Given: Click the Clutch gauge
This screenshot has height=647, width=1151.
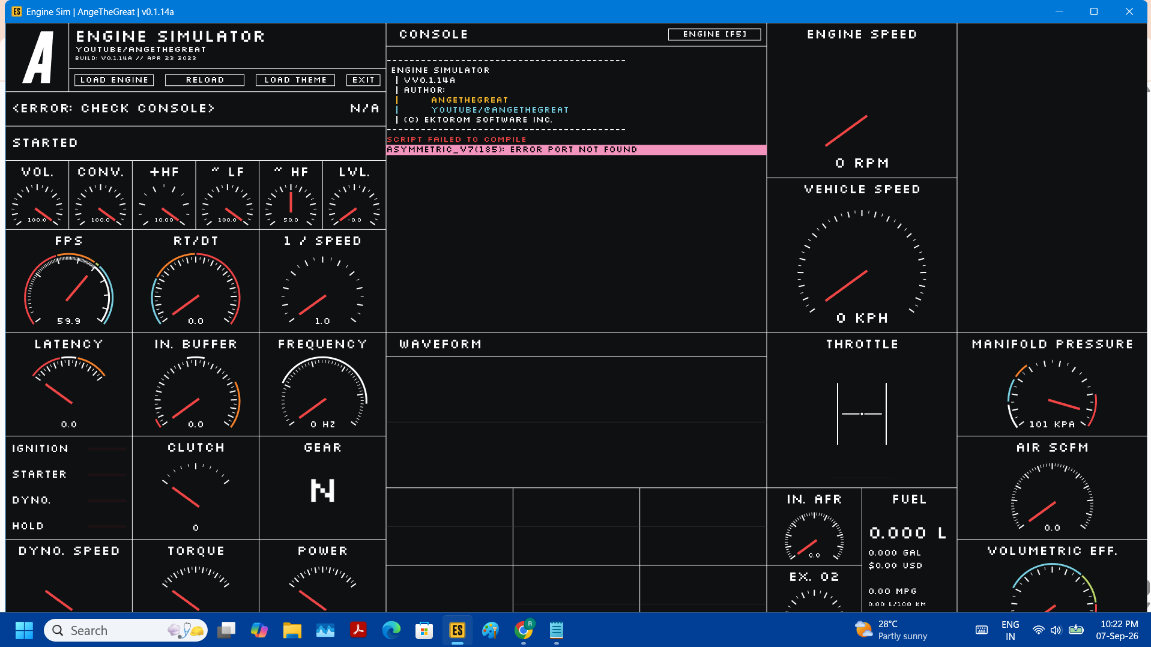Looking at the screenshot, I should (x=196, y=492).
